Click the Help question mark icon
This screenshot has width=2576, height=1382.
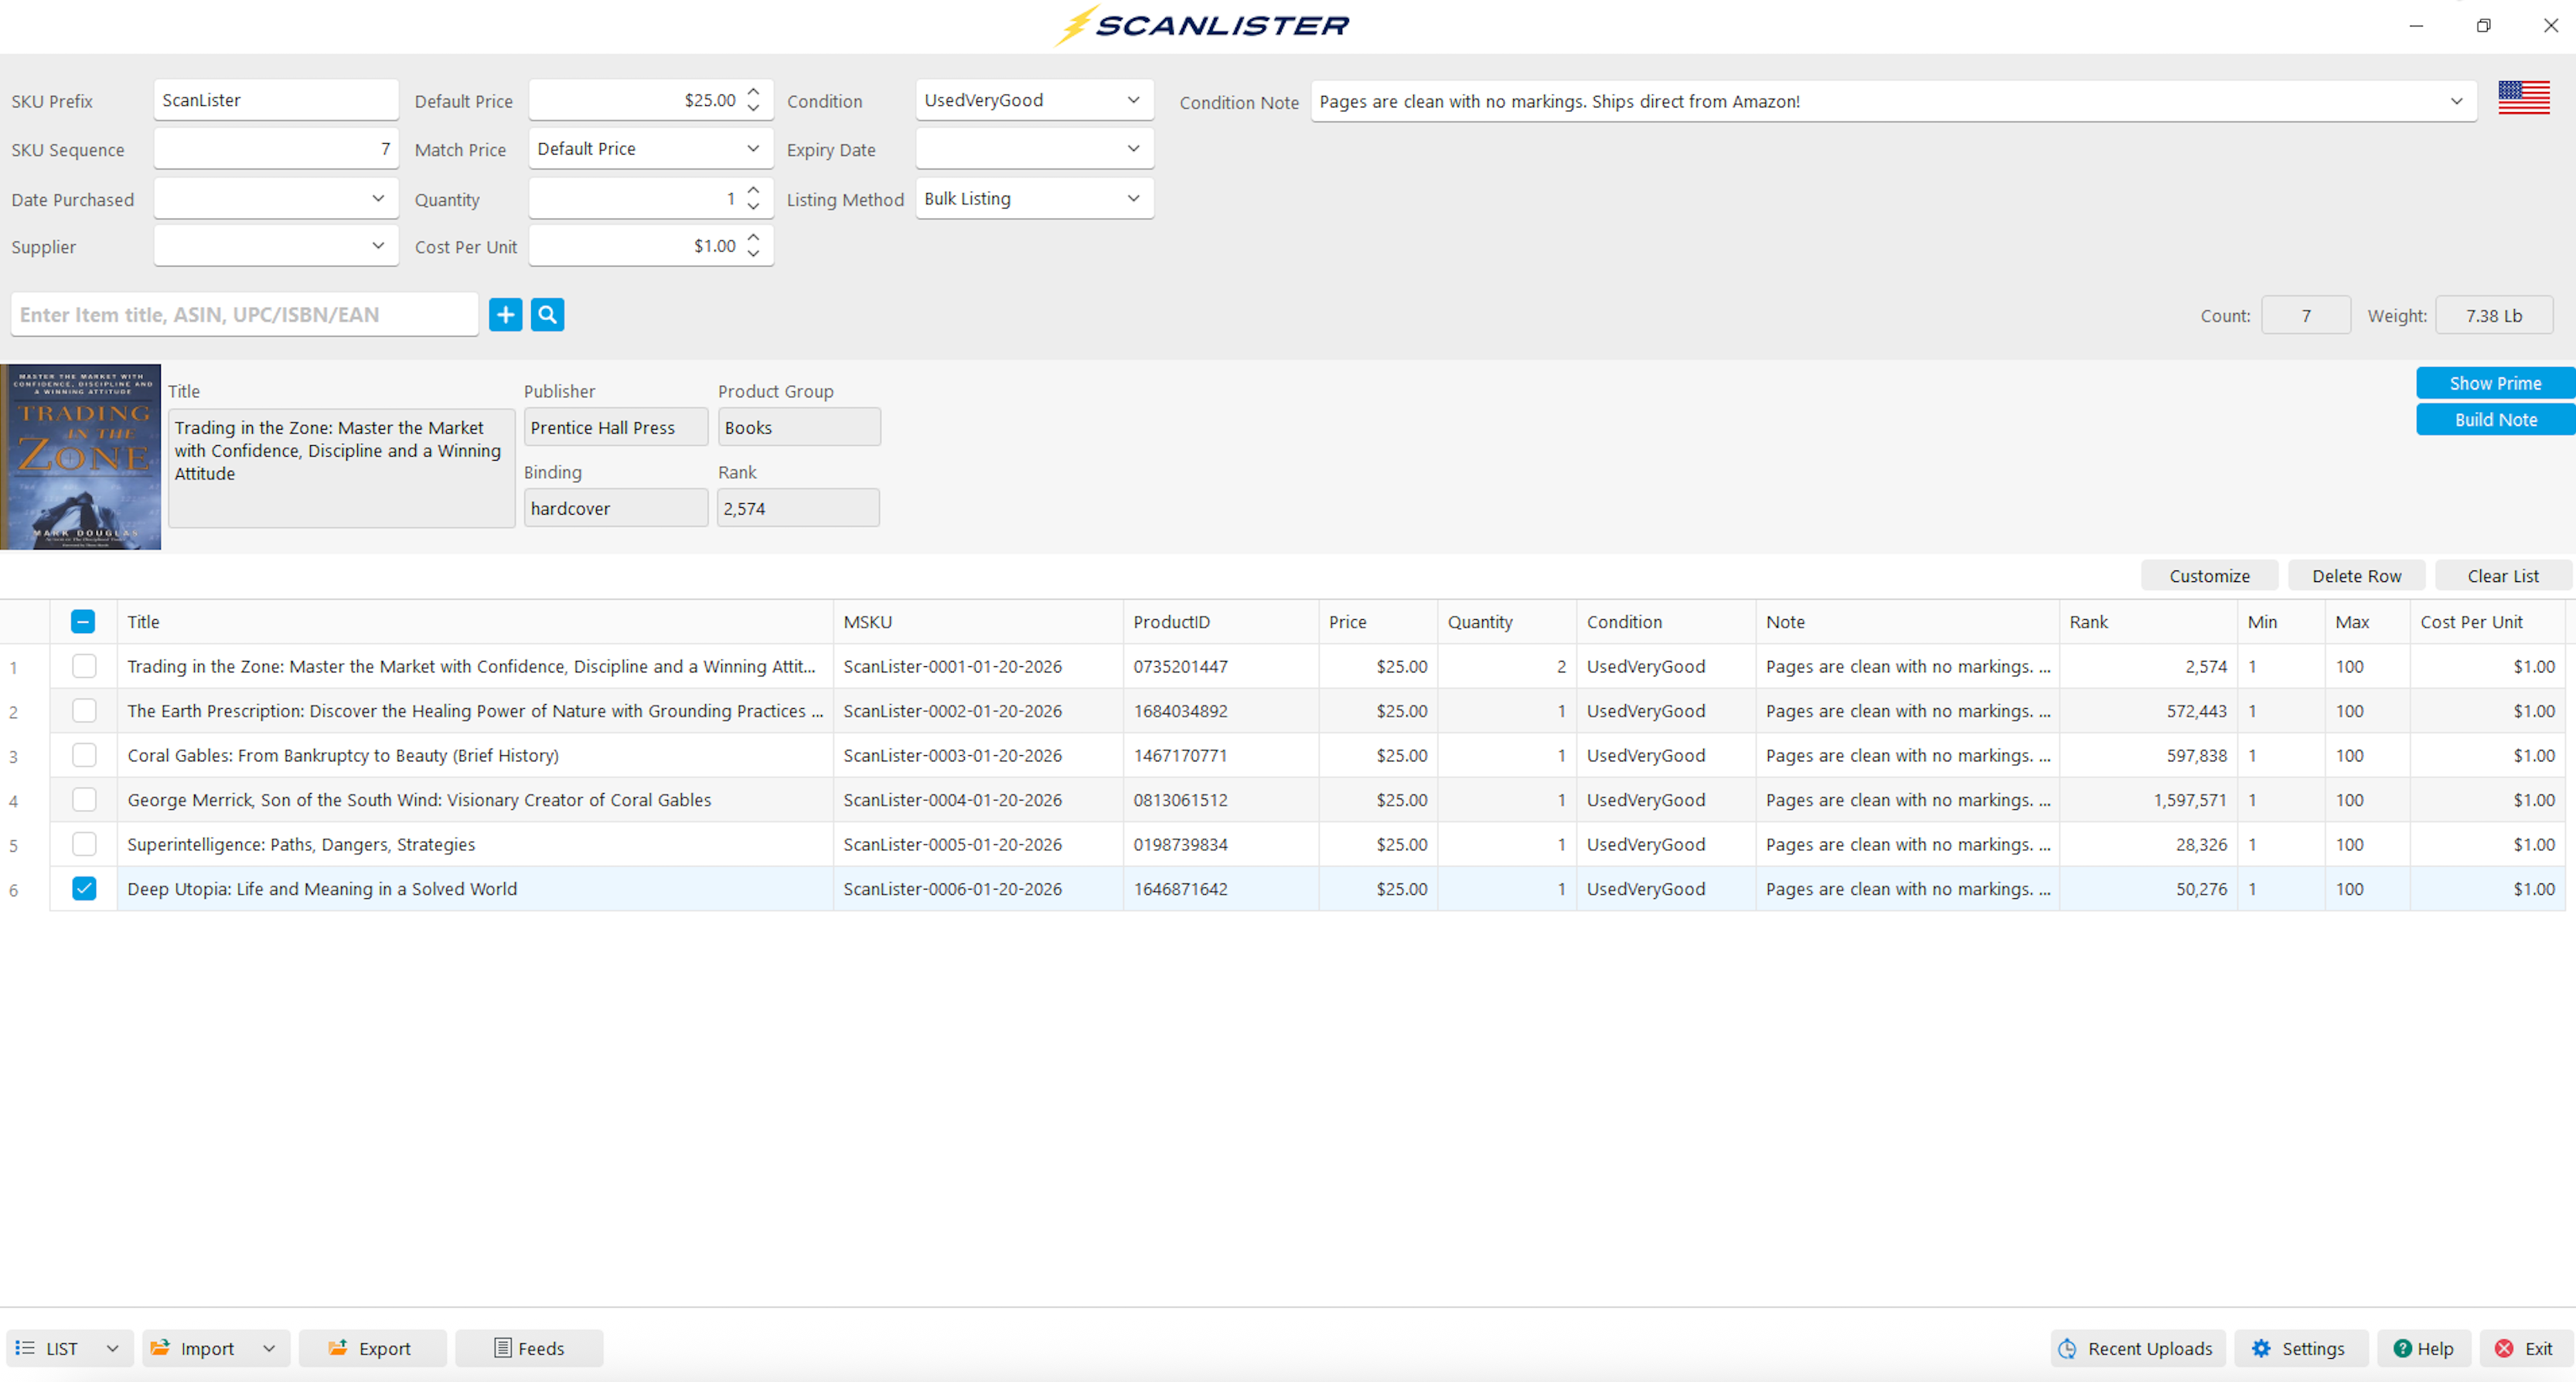coord(2402,1348)
